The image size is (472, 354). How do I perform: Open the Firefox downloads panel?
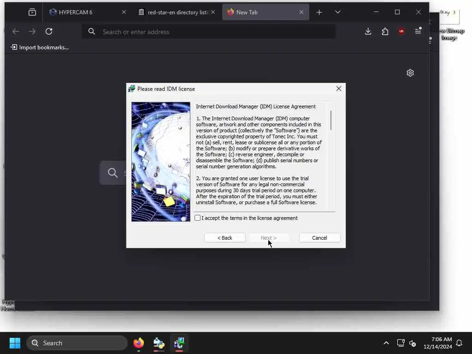click(368, 31)
